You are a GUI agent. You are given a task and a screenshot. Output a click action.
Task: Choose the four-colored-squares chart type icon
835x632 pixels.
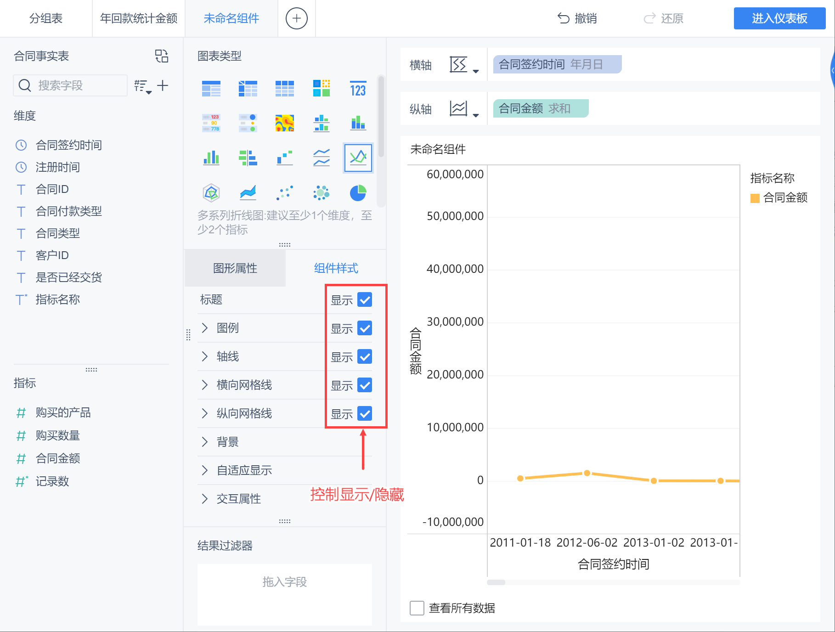click(322, 88)
